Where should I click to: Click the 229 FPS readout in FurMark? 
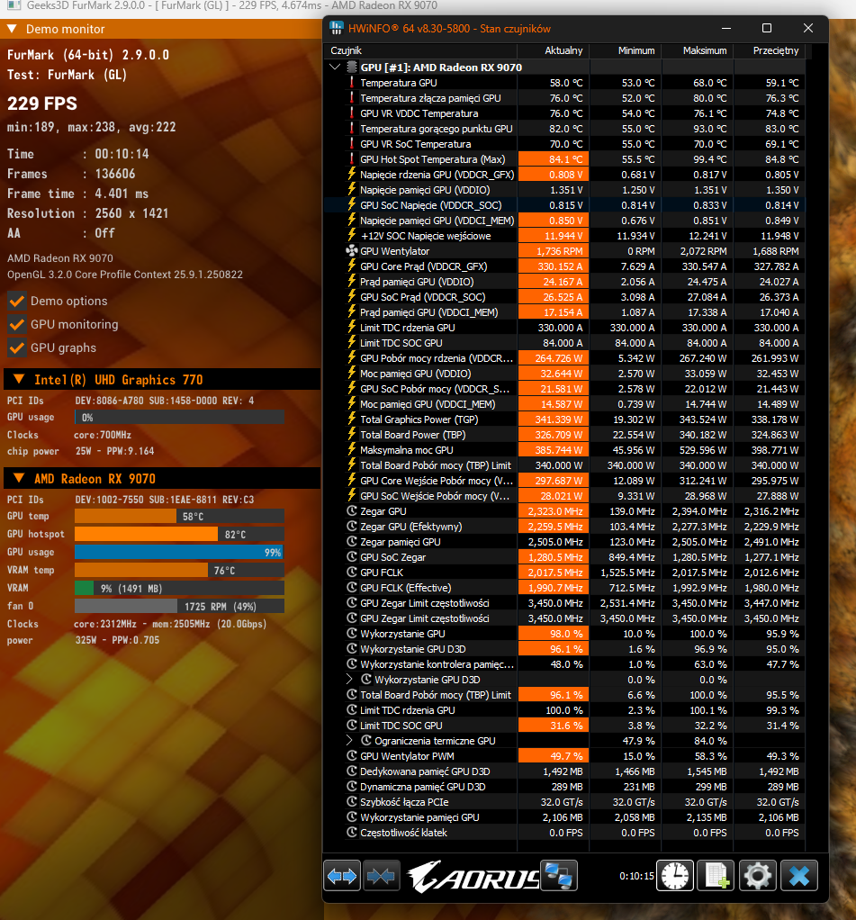pyautogui.click(x=41, y=104)
